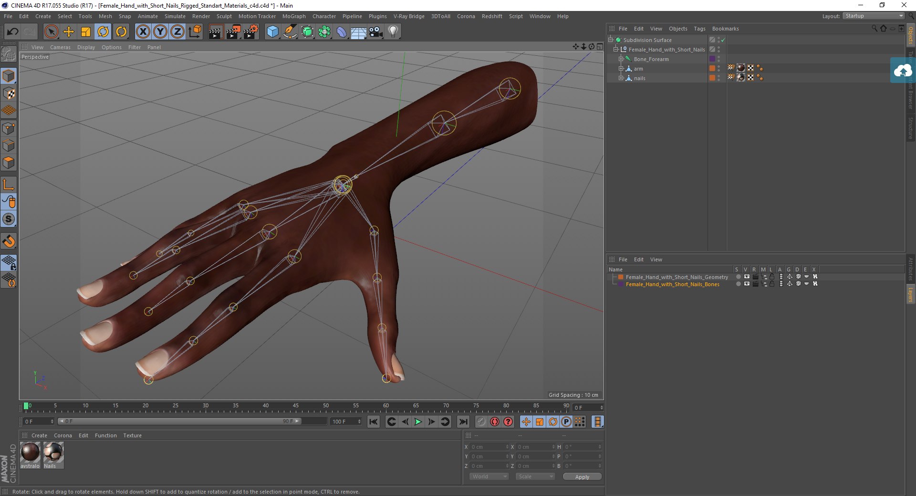Click the cloud upload icon

(903, 71)
